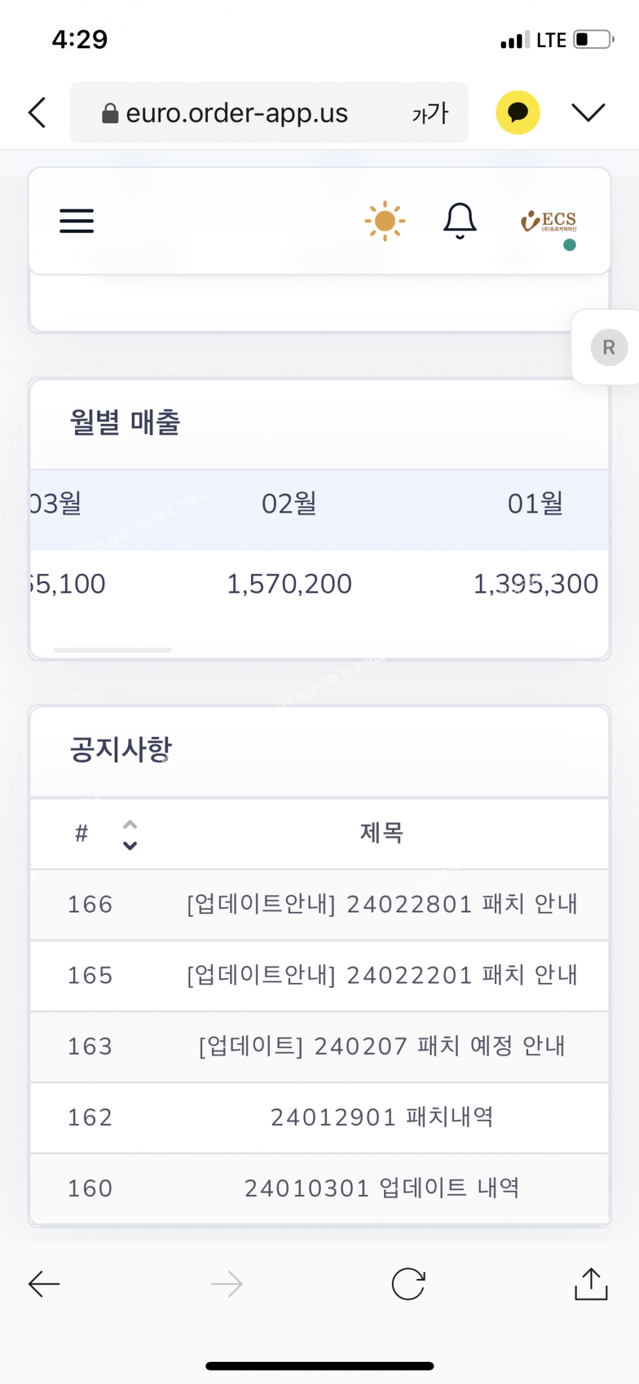Reload the page with the refresh icon

pyautogui.click(x=408, y=1284)
